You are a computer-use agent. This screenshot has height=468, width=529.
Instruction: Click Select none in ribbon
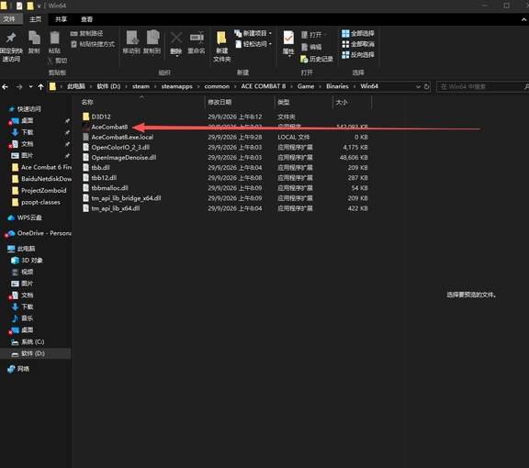tap(357, 44)
